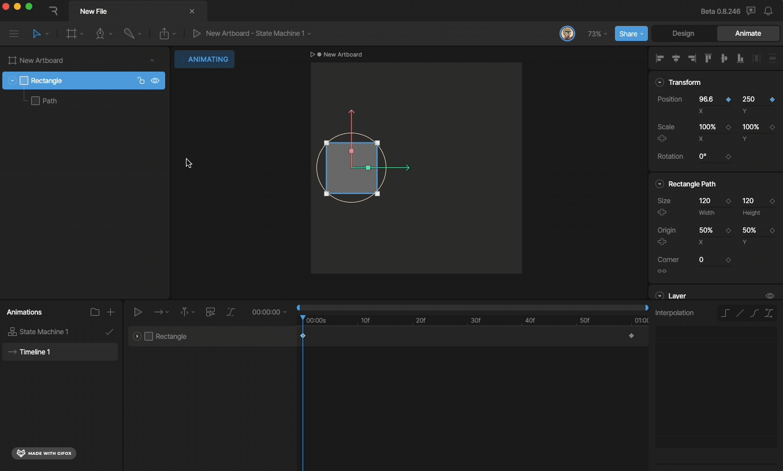Add a new animation with the plus icon
The image size is (783, 471).
[x=111, y=312]
